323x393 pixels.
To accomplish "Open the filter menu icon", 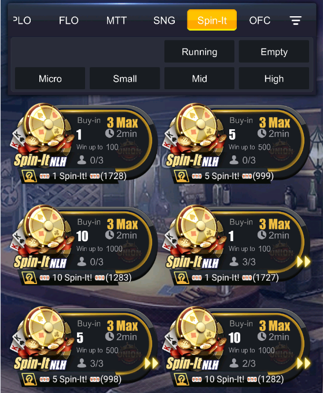I will tap(295, 20).
